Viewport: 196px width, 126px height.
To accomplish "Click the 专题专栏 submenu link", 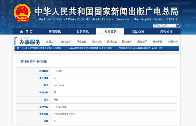I will pos(173,42).
